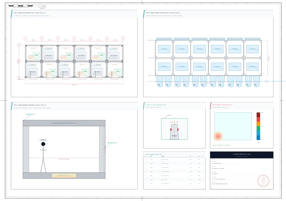Select the small circle on dashed elevation line
This screenshot has width=286, height=201.
pos(266,81)
